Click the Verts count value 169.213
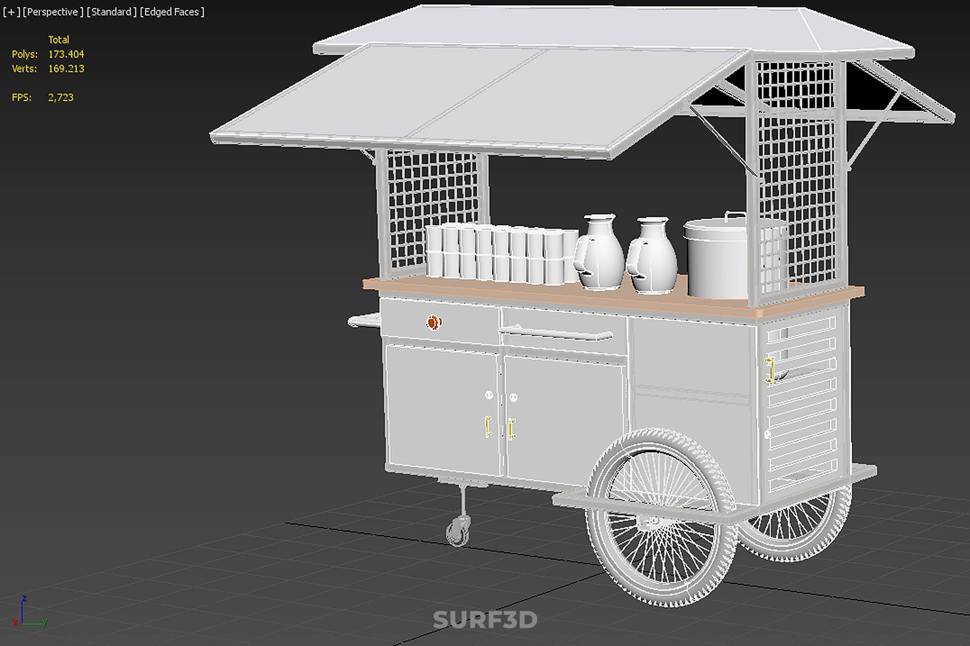 (66, 69)
